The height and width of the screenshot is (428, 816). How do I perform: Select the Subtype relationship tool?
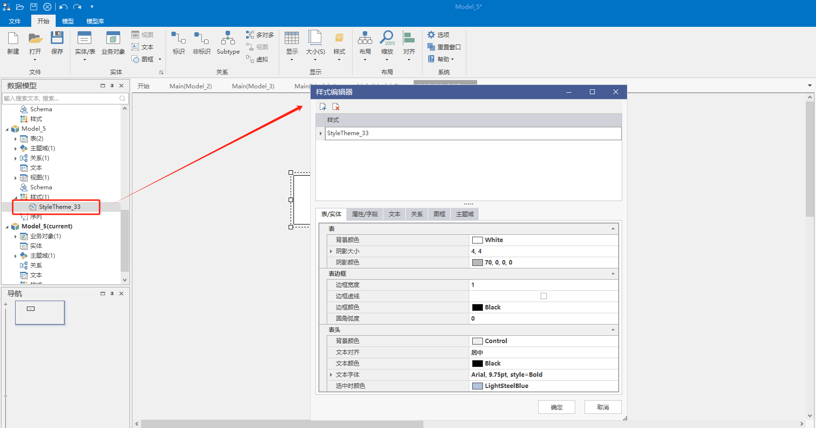(x=228, y=43)
